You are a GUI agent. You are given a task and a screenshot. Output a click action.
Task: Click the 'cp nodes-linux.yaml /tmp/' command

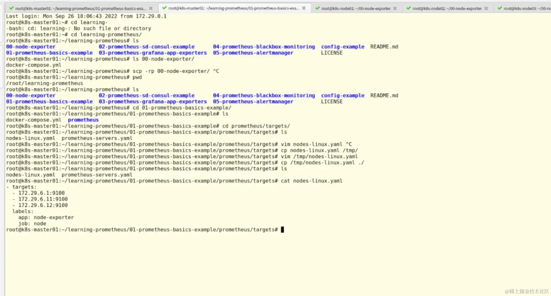[319, 151]
